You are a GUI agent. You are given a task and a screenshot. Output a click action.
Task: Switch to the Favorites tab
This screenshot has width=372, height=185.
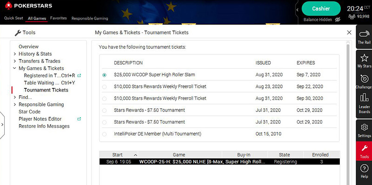point(59,18)
